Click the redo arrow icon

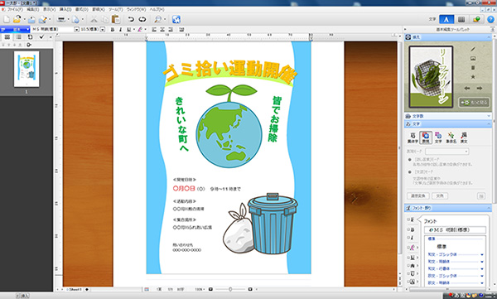point(142,19)
